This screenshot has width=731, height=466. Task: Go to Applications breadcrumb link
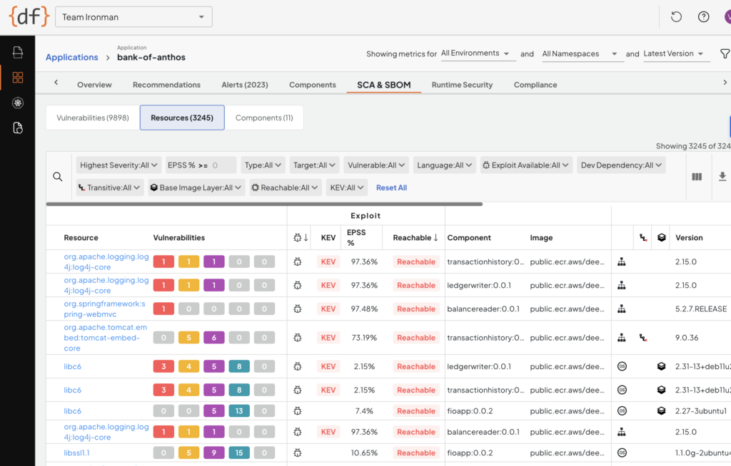[x=72, y=57]
